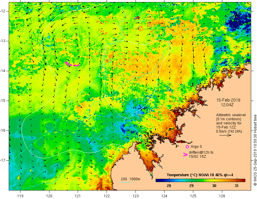Viewport: 257px width, 199px height.
Task: Click the magenta drifter tracks near 121E
Action: pos(72,64)
